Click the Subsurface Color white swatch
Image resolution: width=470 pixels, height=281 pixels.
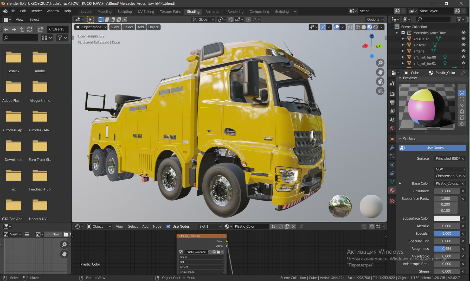point(447,219)
